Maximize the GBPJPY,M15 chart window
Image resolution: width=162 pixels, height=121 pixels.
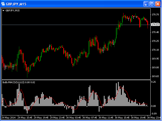pos(152,4)
